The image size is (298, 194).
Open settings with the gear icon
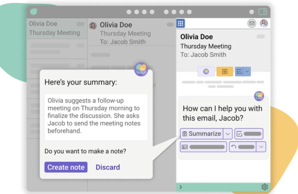coord(265,187)
